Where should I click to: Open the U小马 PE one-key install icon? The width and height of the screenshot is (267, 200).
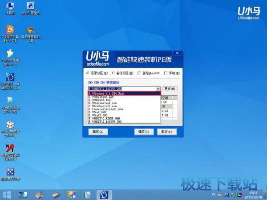(x=10, y=81)
